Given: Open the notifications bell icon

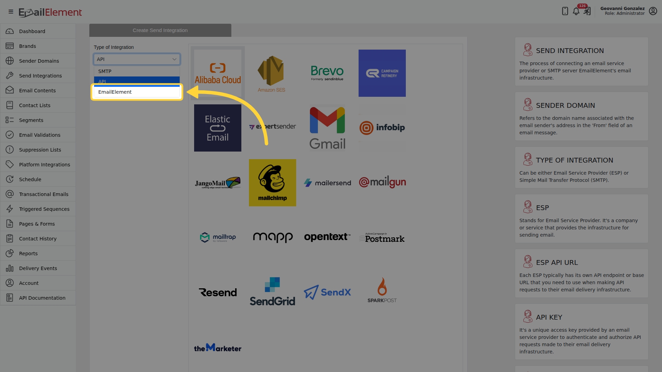Looking at the screenshot, I should click(x=576, y=11).
